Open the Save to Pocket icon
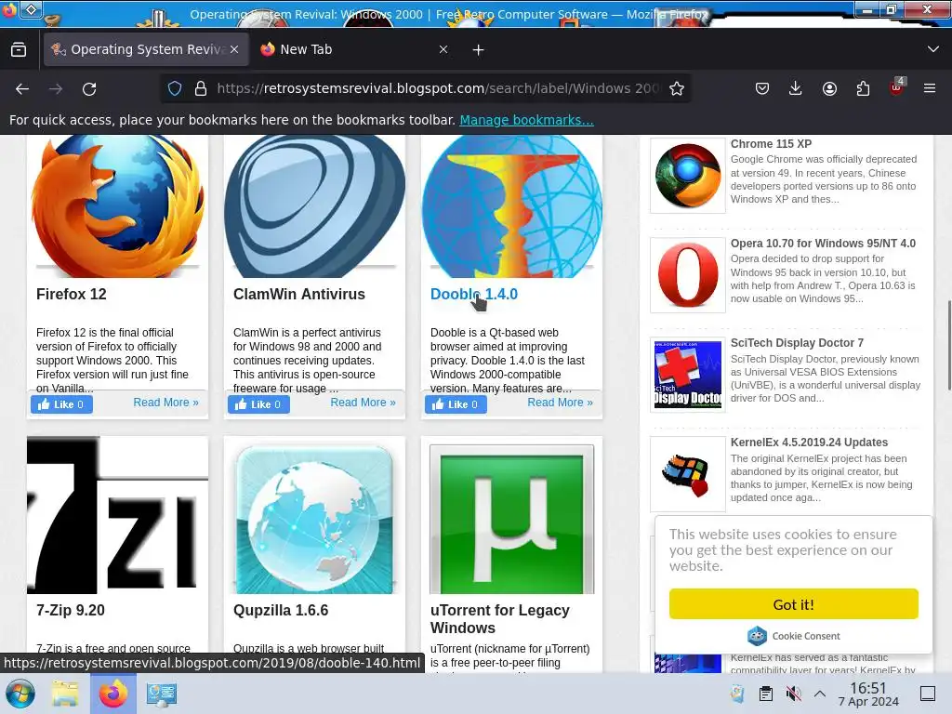The width and height of the screenshot is (952, 714). (762, 88)
